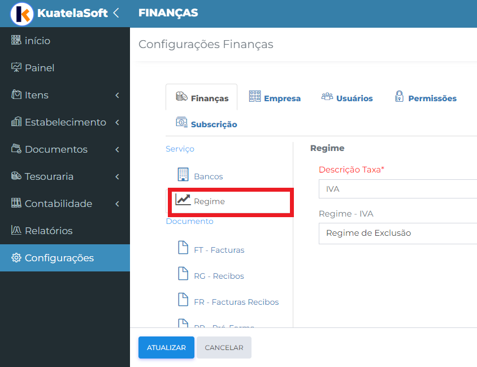Open Painel via its presentation icon
477x367 pixels.
coord(16,67)
